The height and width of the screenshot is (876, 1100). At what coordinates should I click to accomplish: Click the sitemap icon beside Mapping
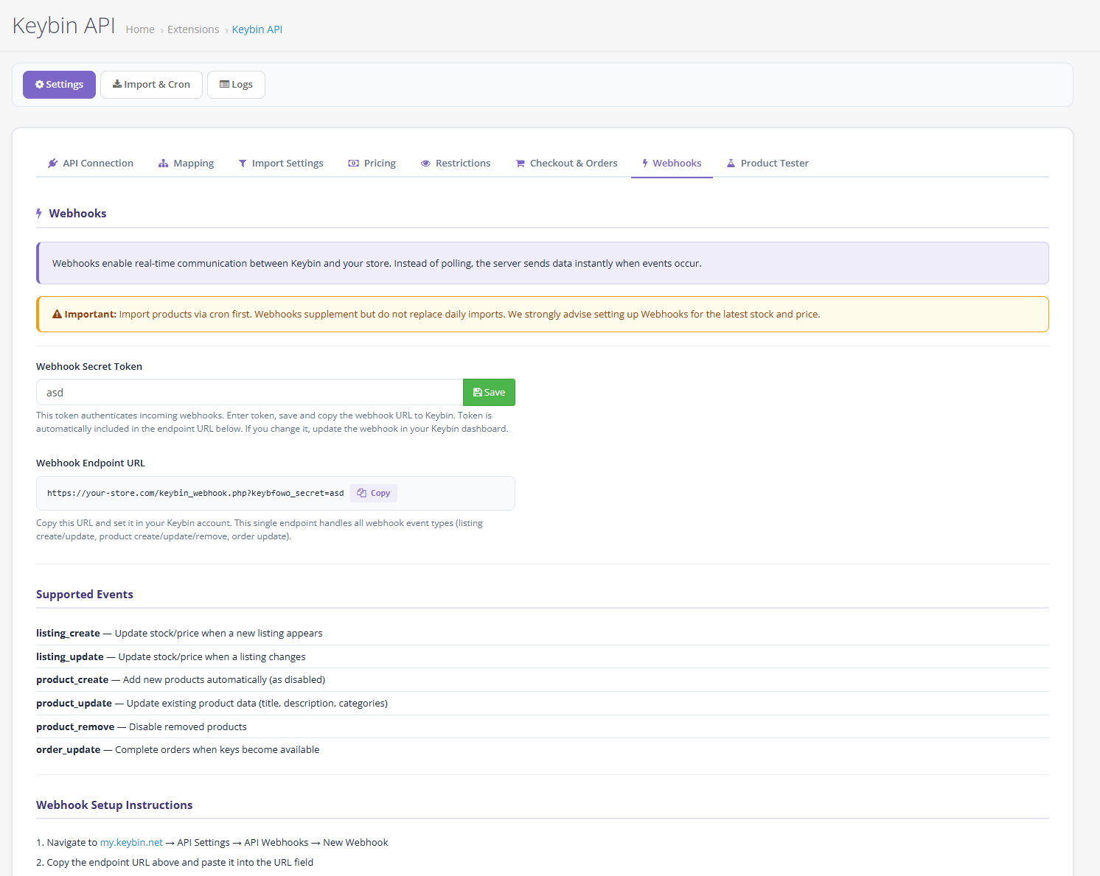point(163,164)
